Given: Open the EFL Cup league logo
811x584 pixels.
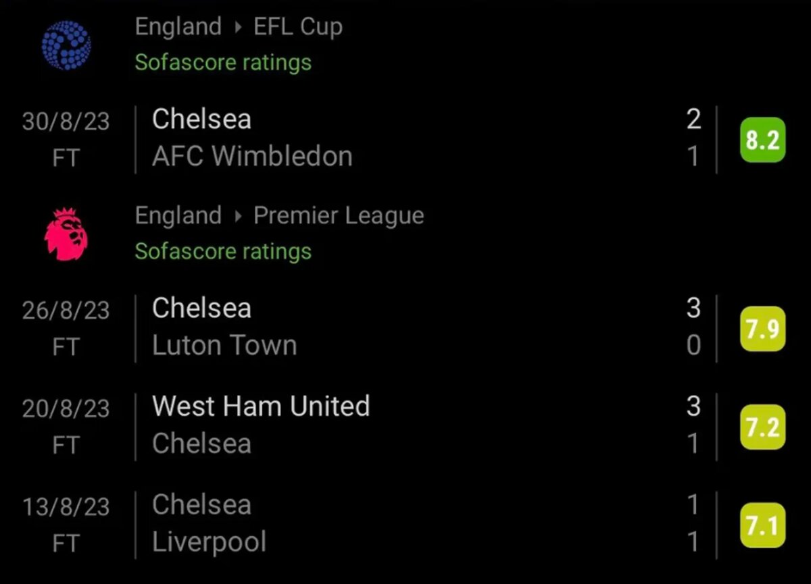Looking at the screenshot, I should 66,45.
